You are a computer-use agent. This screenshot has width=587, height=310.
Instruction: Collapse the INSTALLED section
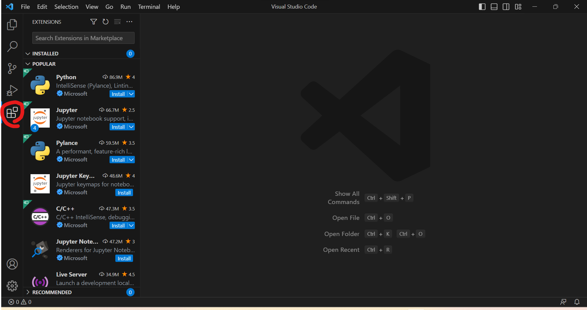pos(28,54)
